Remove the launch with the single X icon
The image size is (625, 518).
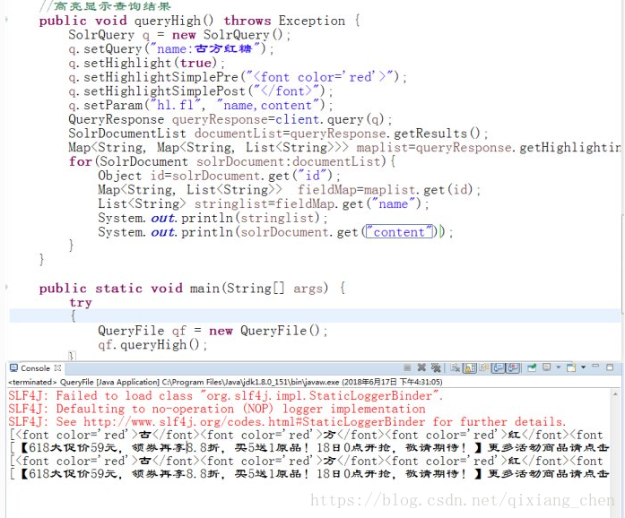[x=421, y=367]
